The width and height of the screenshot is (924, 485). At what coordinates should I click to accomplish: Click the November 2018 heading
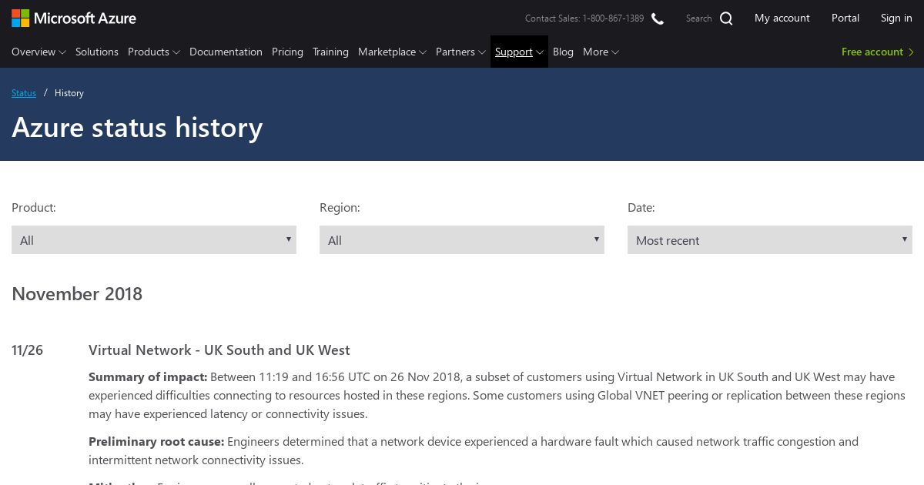pos(77,293)
